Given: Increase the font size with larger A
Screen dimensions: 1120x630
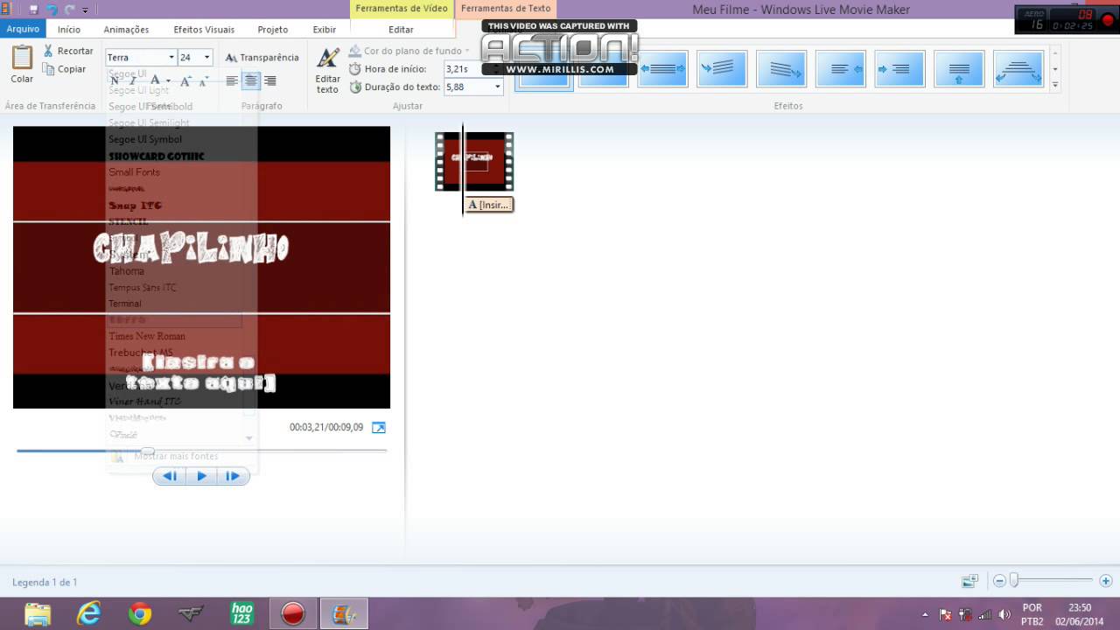Looking at the screenshot, I should coord(185,80).
